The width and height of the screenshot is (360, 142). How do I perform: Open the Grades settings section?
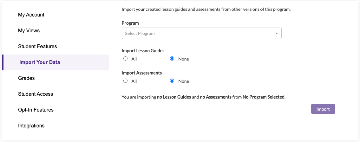pyautogui.click(x=26, y=78)
